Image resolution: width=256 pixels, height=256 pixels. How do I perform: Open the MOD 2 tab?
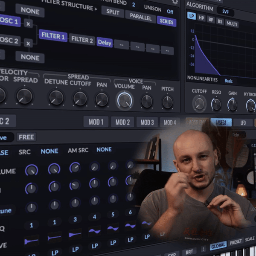point(122,122)
